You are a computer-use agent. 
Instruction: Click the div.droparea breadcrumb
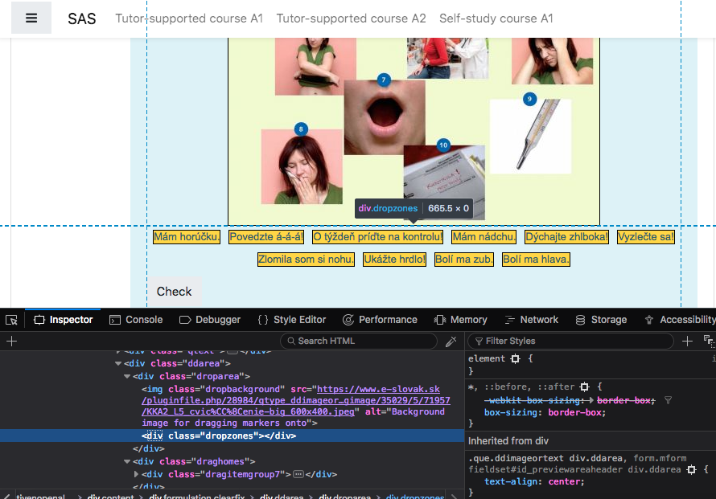click(x=345, y=496)
